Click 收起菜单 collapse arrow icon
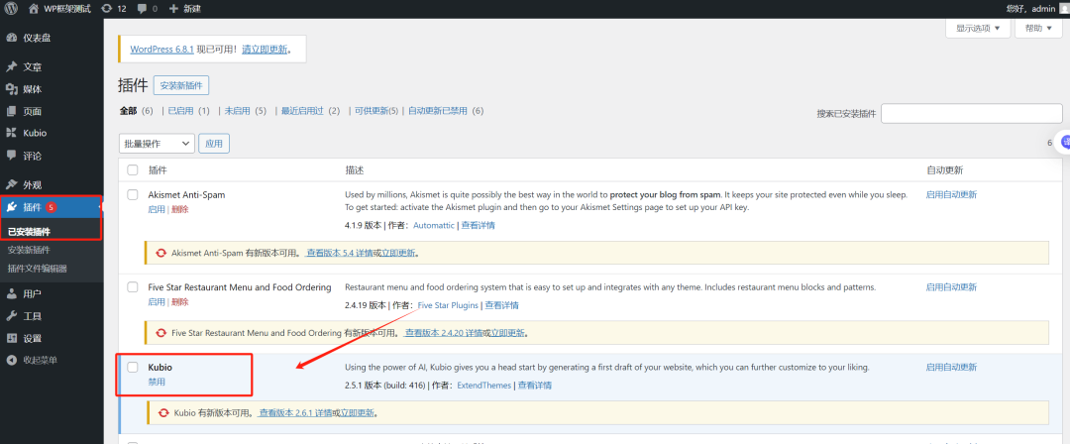1070x444 pixels. (x=12, y=360)
